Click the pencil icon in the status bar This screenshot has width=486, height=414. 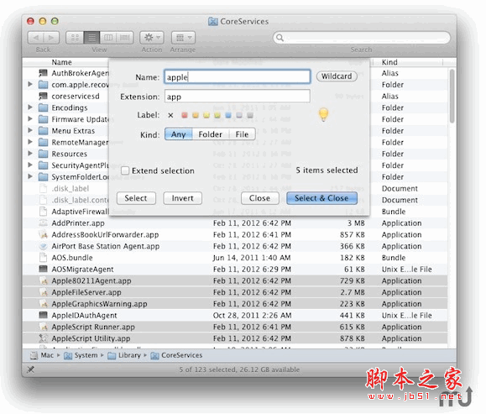pos(30,369)
